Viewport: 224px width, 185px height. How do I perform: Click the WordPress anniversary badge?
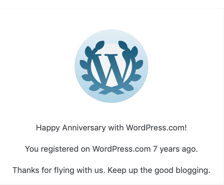(x=111, y=66)
